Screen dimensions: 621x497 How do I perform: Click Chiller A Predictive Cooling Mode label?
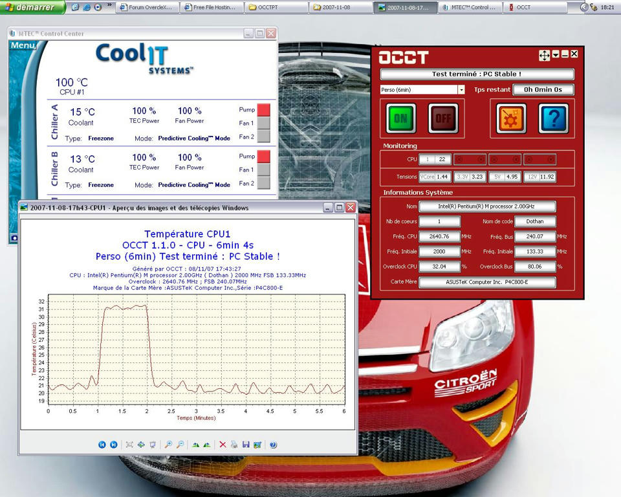[194, 138]
